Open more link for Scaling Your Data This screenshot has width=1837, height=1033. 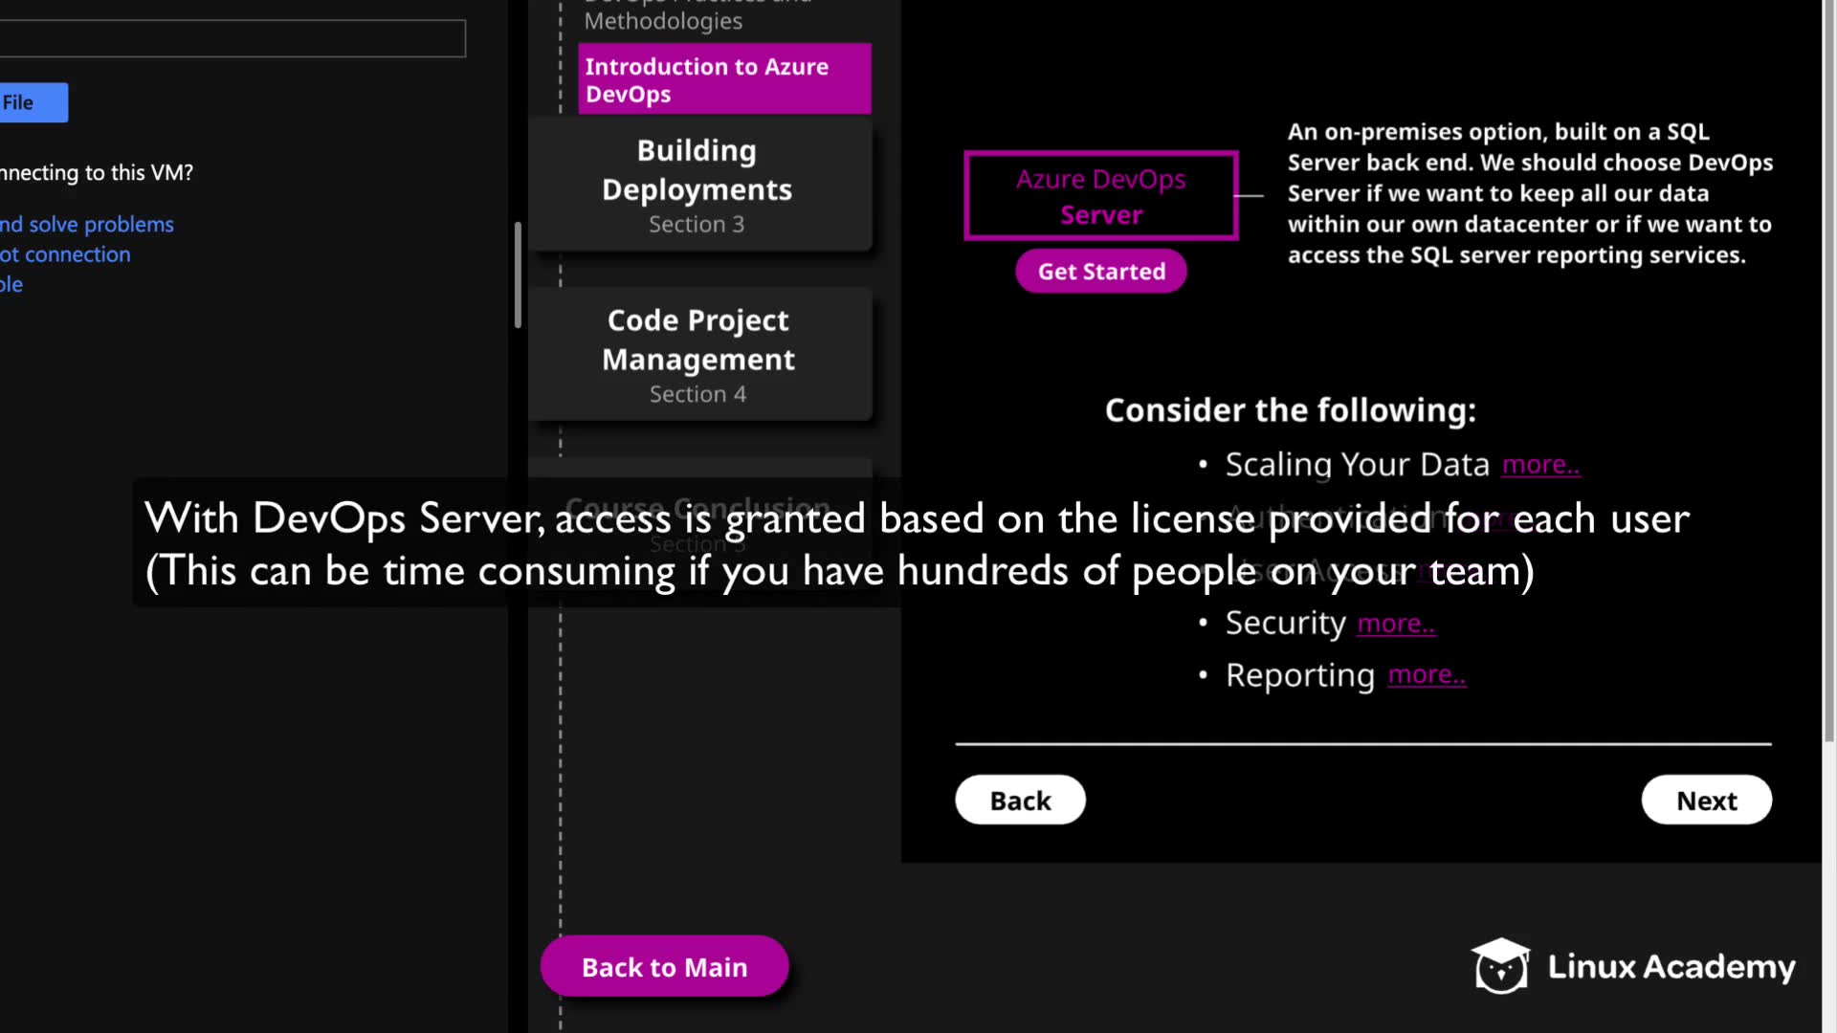[x=1540, y=465]
